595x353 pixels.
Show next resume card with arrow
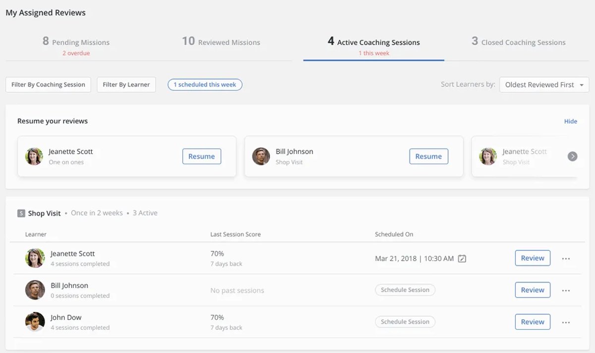click(x=572, y=156)
